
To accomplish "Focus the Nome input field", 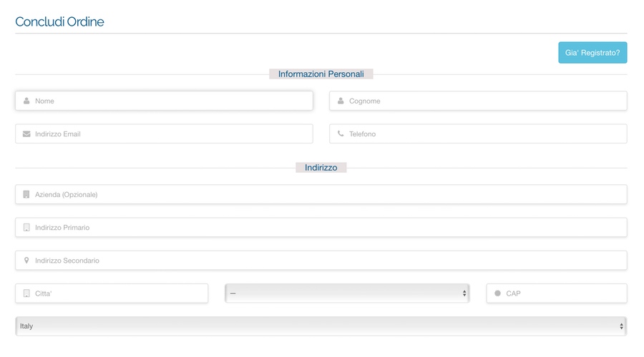I will coord(164,101).
